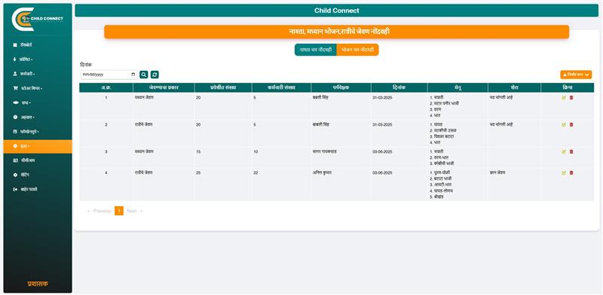Click row 3 date 03-06-2025

[382, 152]
